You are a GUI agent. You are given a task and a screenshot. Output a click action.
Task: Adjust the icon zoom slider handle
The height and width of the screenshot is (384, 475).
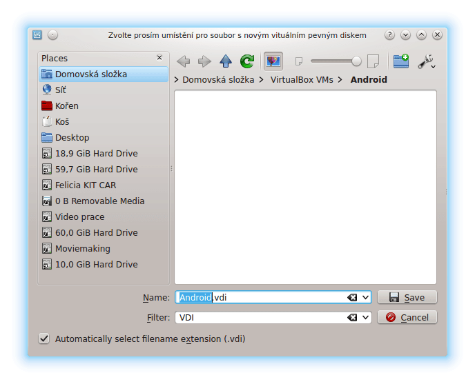point(356,61)
